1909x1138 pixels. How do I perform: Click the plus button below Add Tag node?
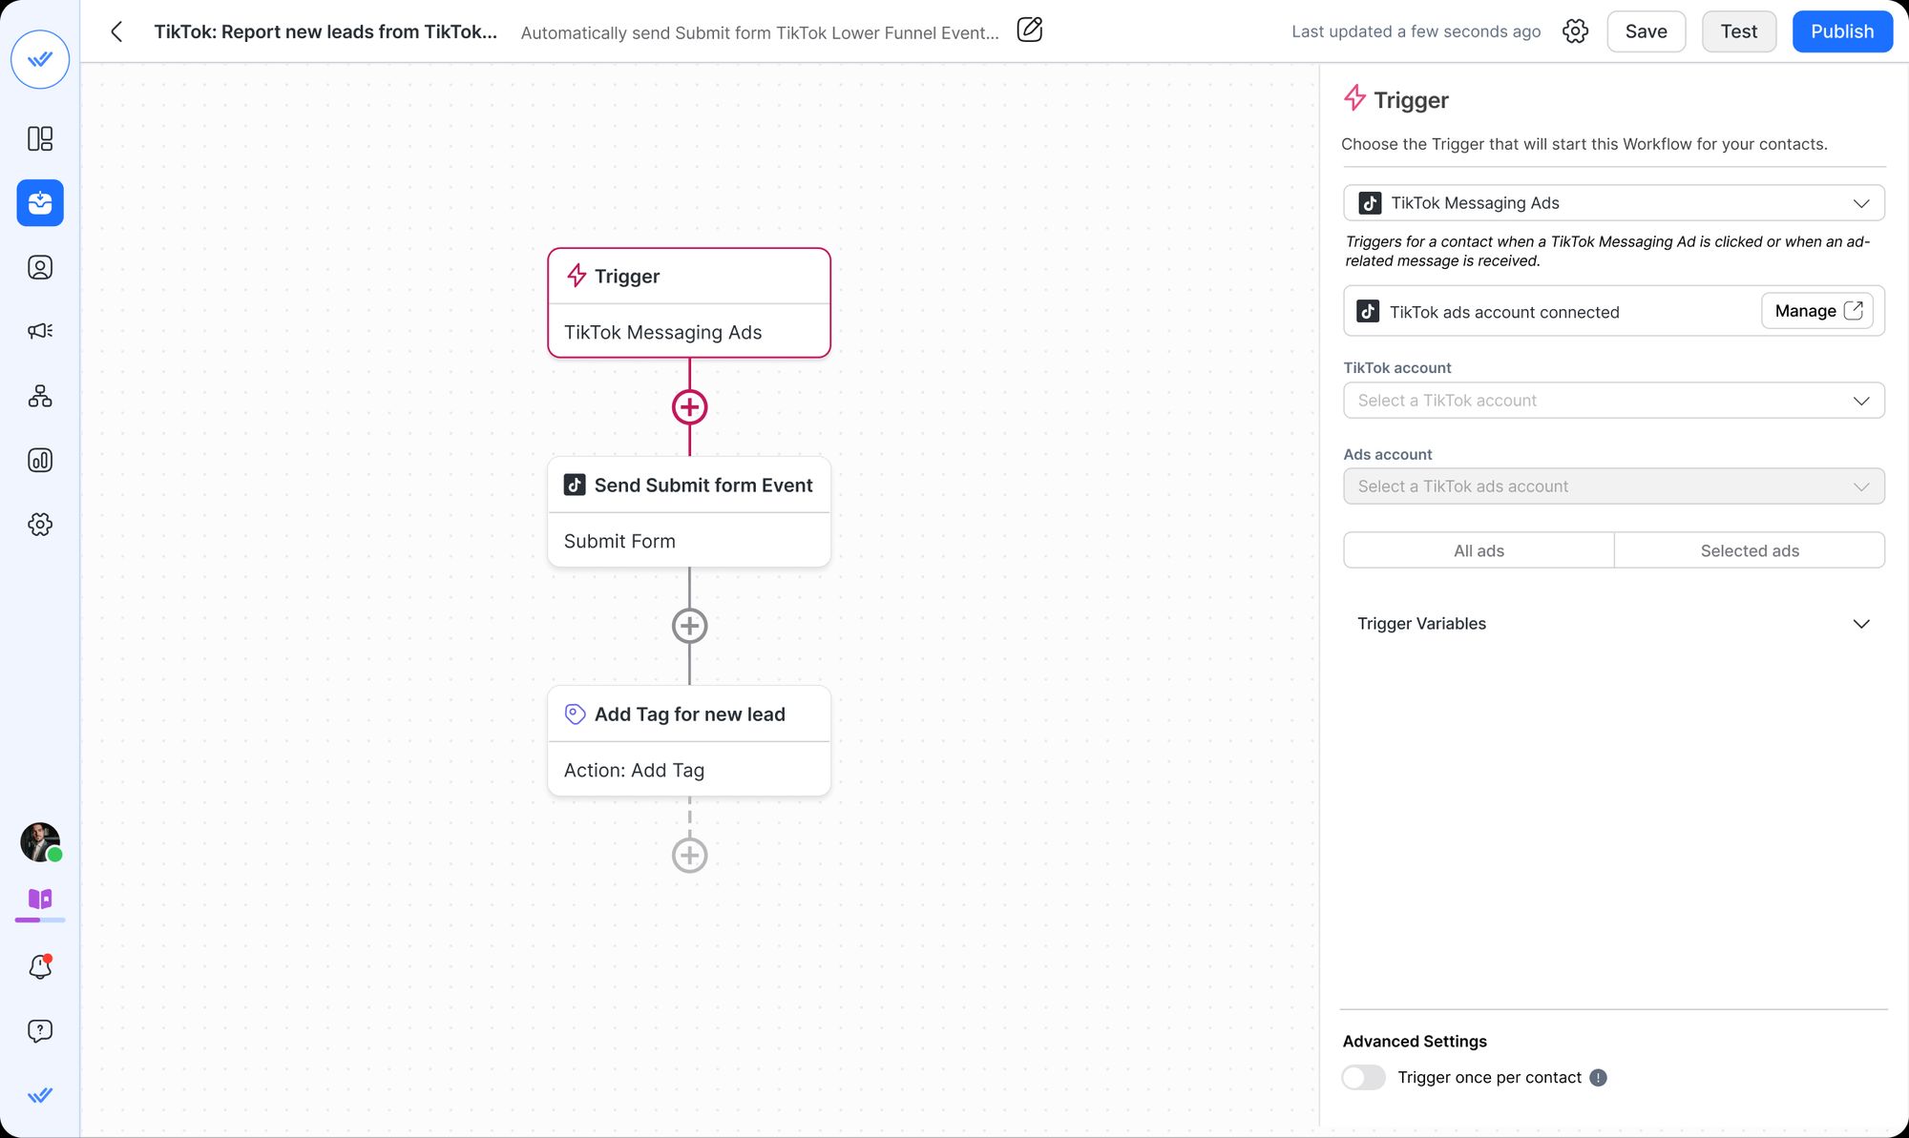tap(689, 855)
